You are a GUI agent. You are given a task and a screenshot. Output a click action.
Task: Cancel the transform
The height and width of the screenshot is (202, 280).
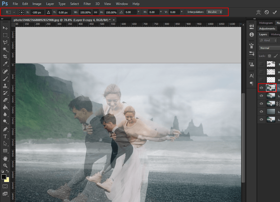[x=267, y=12]
